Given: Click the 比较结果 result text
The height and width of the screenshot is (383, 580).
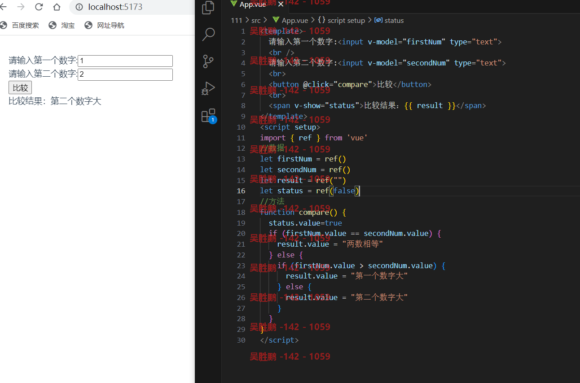Looking at the screenshot, I should pos(55,101).
